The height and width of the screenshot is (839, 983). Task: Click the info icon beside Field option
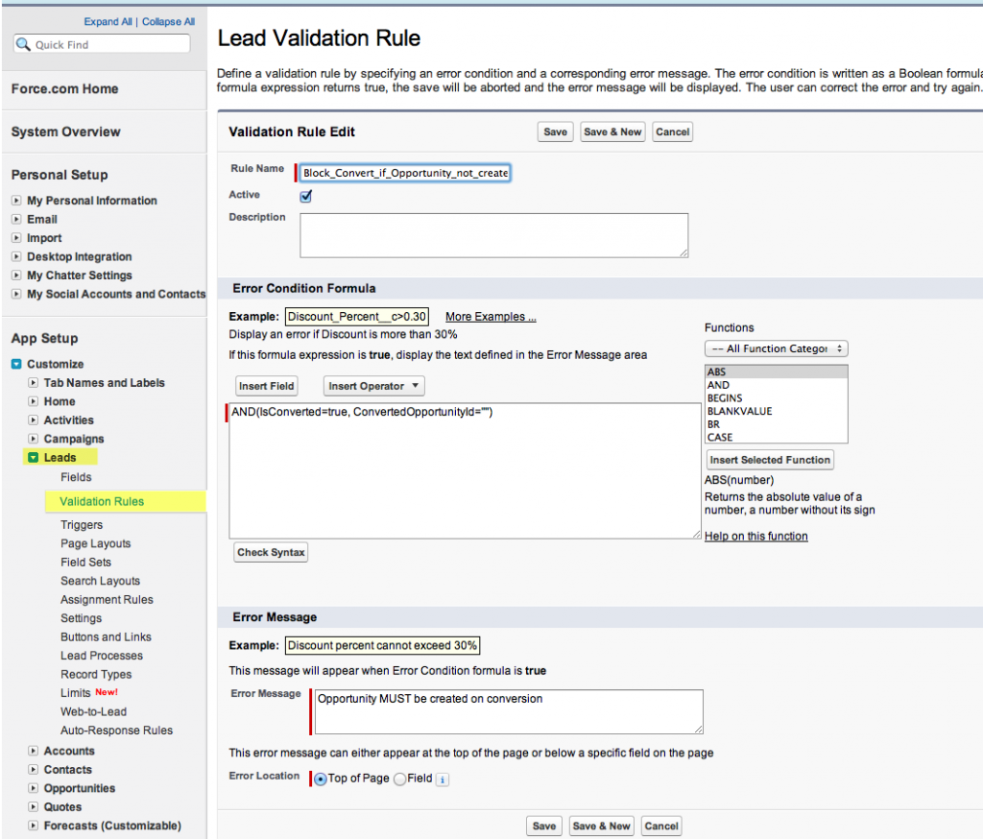tap(442, 779)
